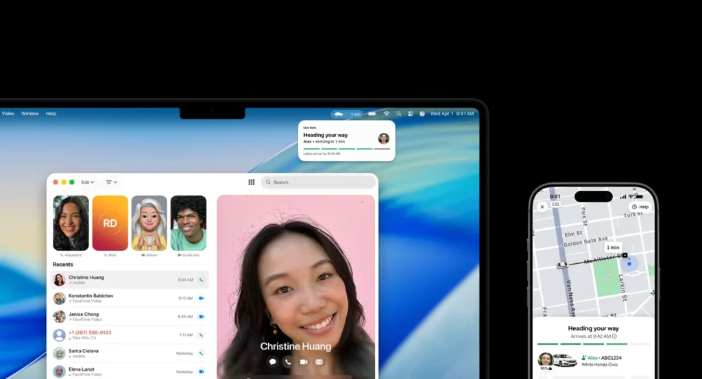This screenshot has width=702, height=379.
Task: Select Konstantin Babichev in Recents
Action: [130, 298]
